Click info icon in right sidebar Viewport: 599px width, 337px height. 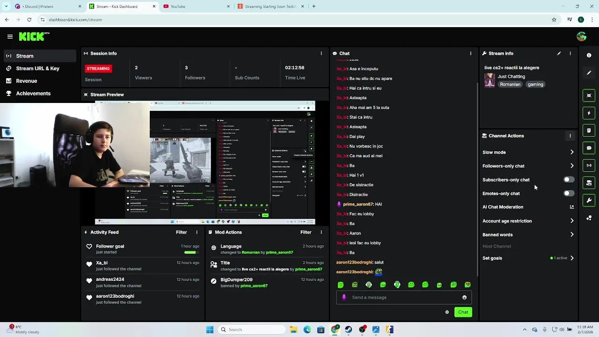pyautogui.click(x=589, y=55)
